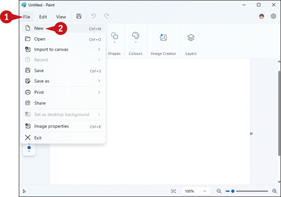
Task: Click the Layers label
Action: (x=191, y=54)
